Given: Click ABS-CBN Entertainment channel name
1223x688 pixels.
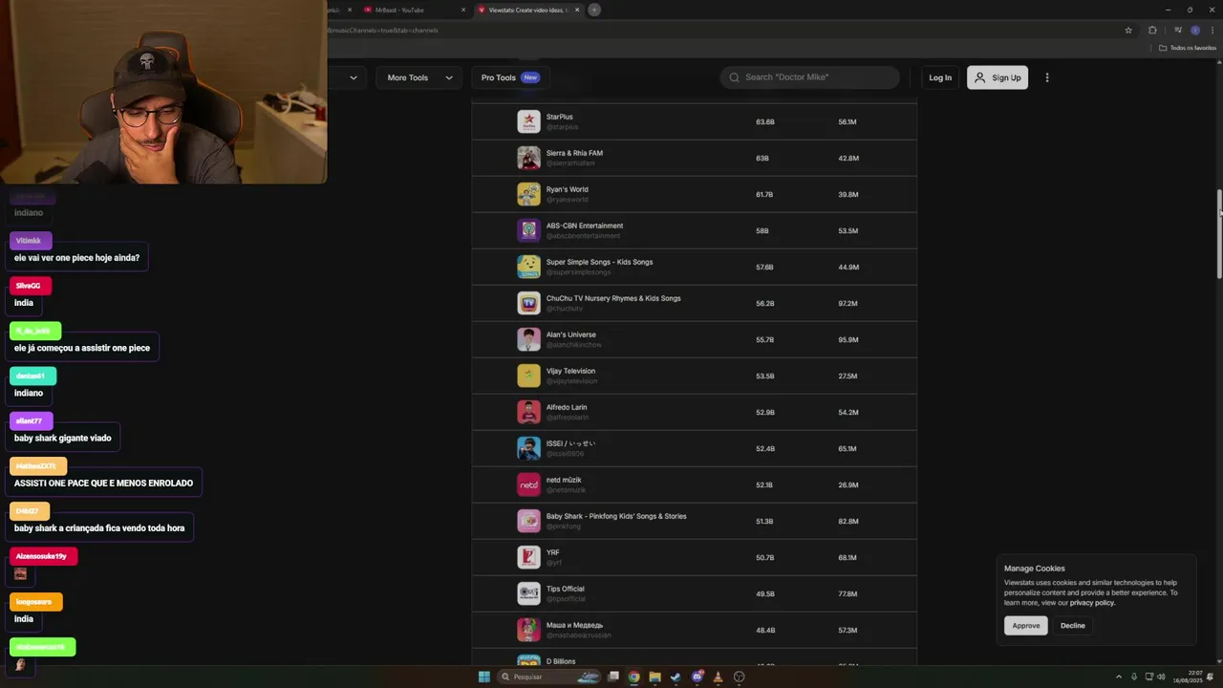Looking at the screenshot, I should pos(585,226).
